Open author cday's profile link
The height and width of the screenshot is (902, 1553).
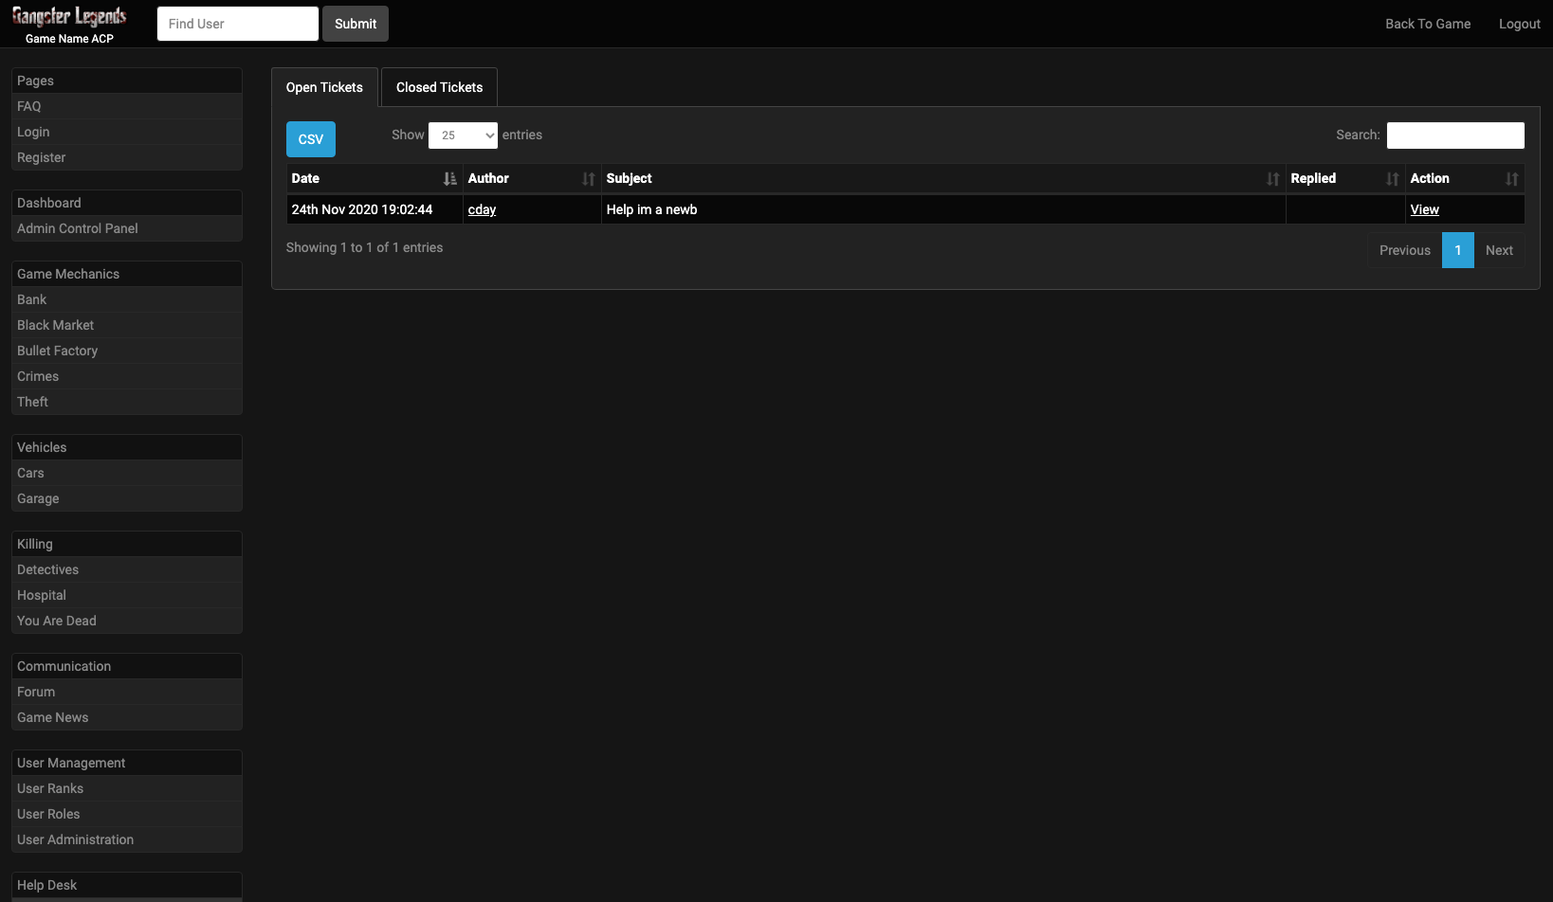tap(482, 209)
